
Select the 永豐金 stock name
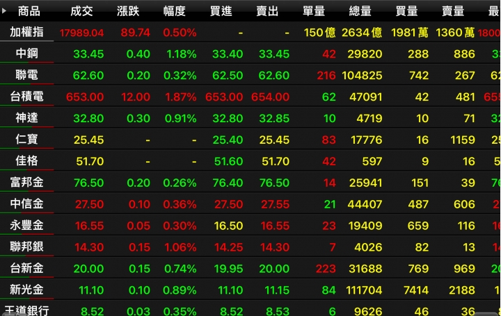pos(27,225)
